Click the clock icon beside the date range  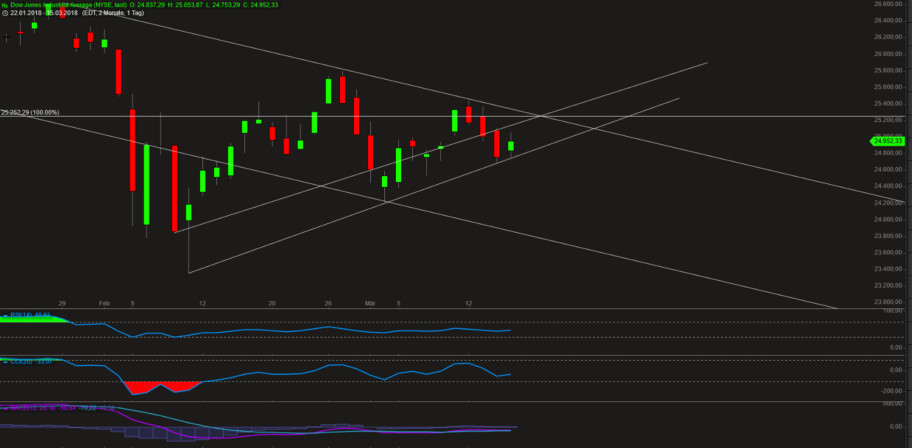click(4, 13)
